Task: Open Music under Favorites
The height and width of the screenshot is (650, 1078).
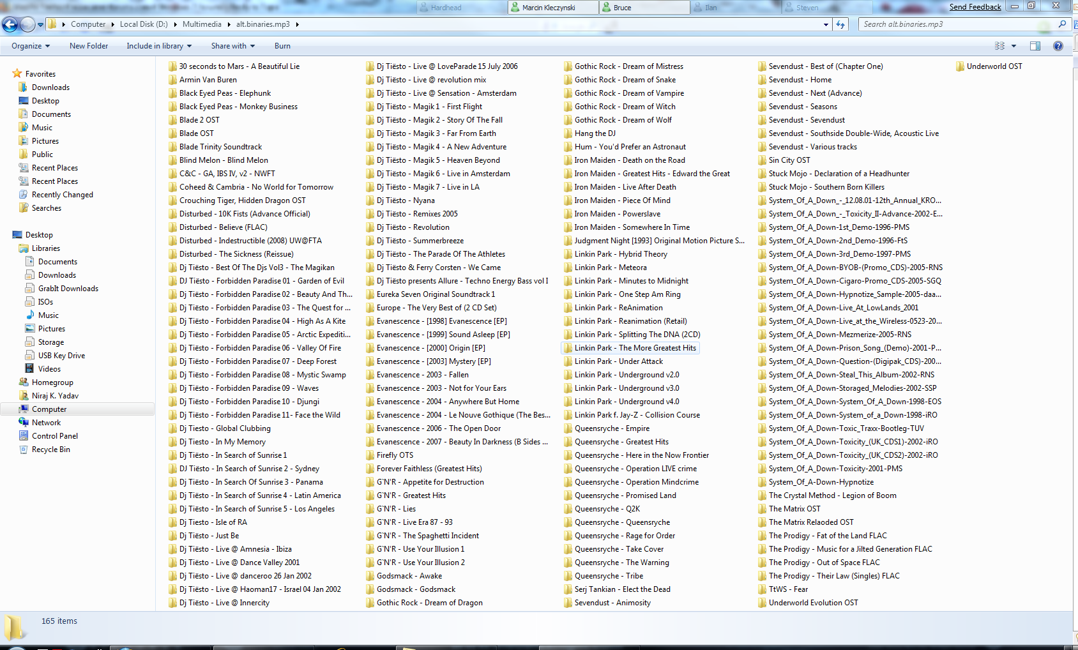Action: (42, 128)
